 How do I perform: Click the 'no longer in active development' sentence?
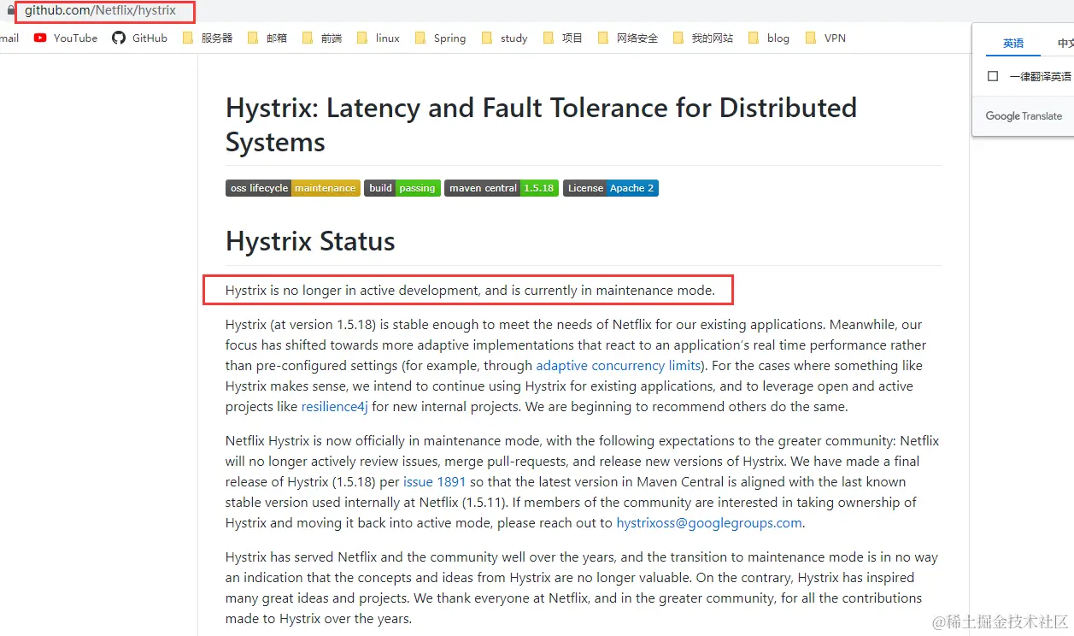click(470, 290)
